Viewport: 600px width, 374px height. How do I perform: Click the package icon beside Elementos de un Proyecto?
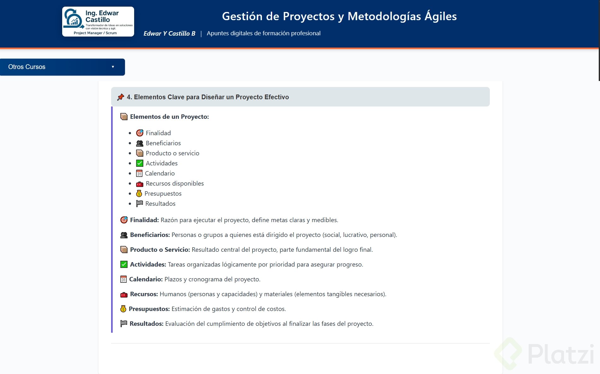tap(124, 117)
